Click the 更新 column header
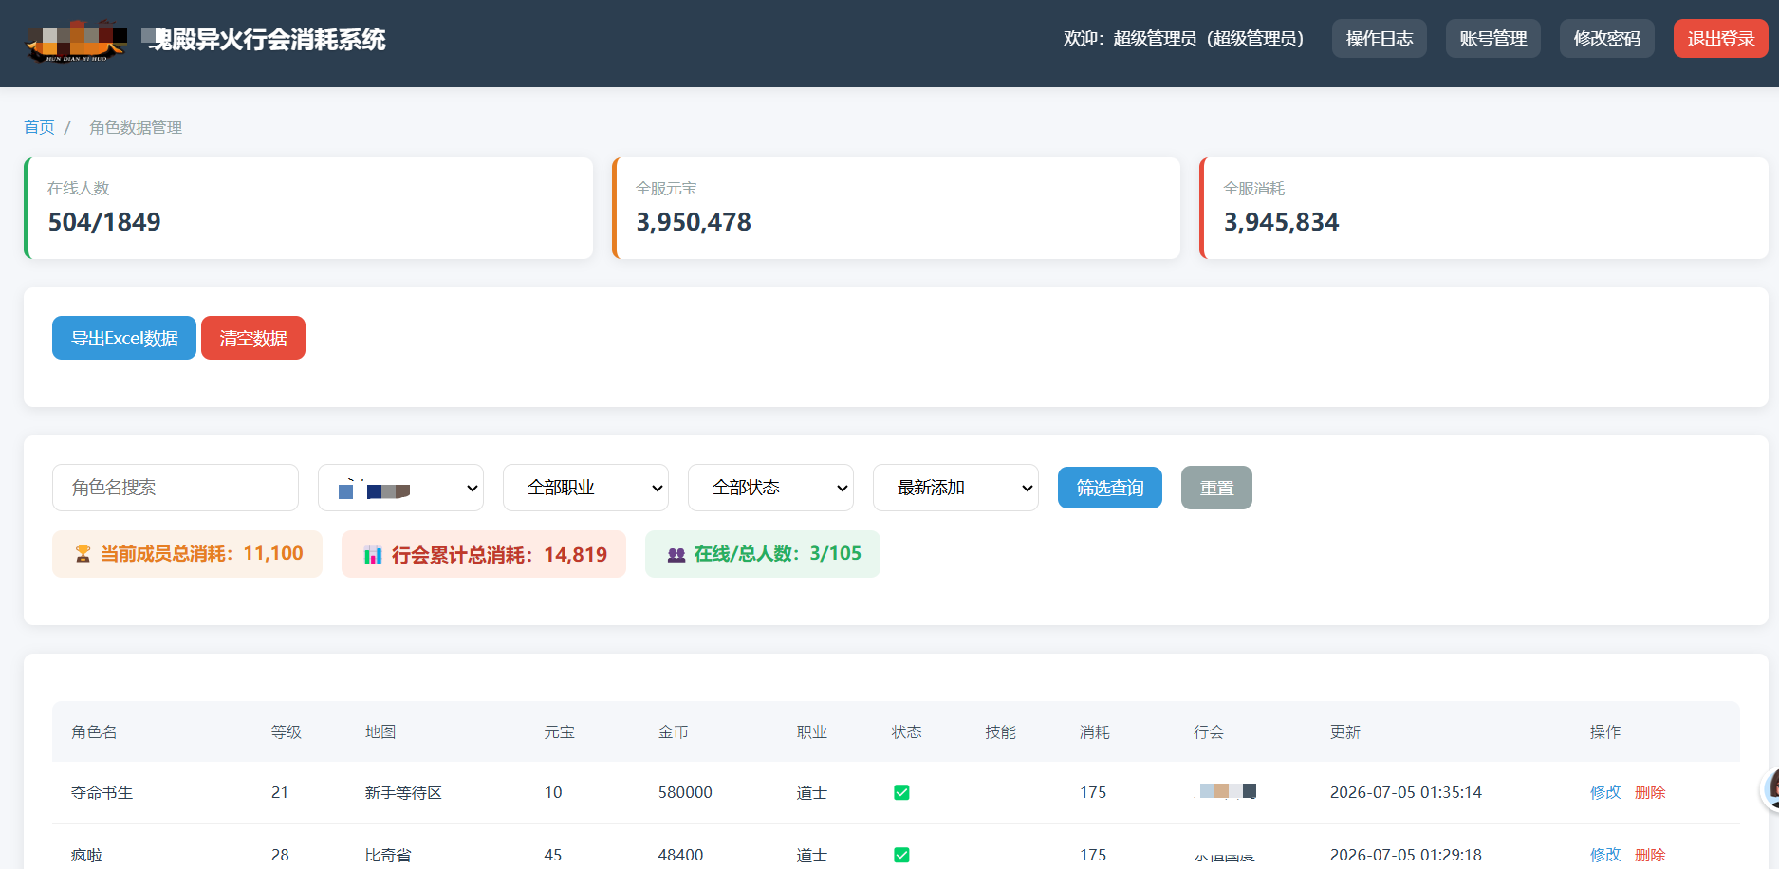Screen dimensions: 1779x869 pyautogui.click(x=1345, y=731)
